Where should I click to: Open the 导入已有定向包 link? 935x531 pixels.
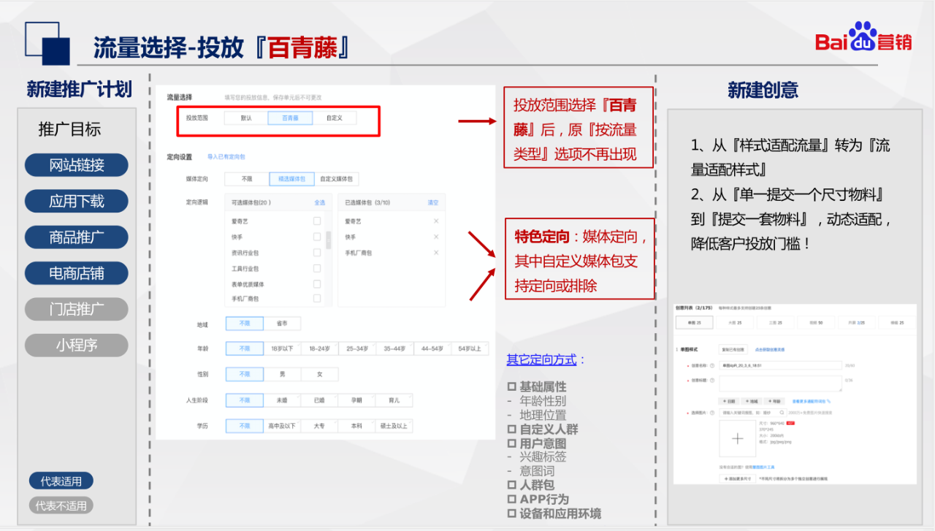[x=226, y=156]
